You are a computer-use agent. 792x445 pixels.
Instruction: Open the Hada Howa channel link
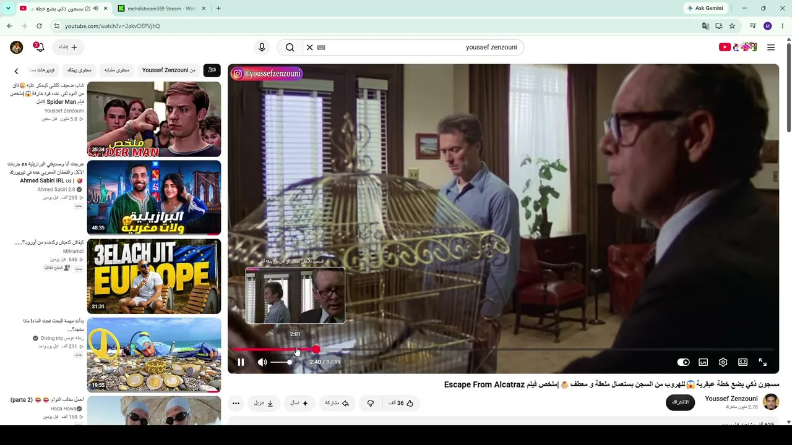coord(63,409)
